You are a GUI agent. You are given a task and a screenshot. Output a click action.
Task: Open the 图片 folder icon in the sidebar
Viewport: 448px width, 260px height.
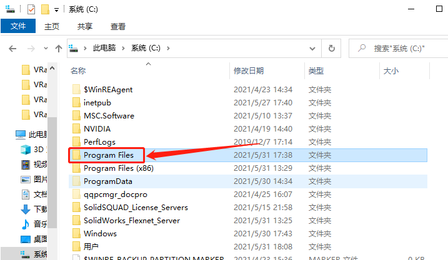point(26,180)
